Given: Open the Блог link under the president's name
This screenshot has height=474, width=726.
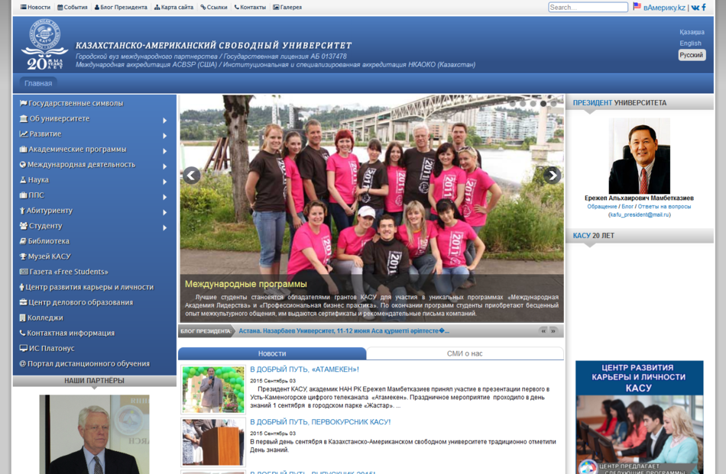Looking at the screenshot, I should pyautogui.click(x=627, y=206).
